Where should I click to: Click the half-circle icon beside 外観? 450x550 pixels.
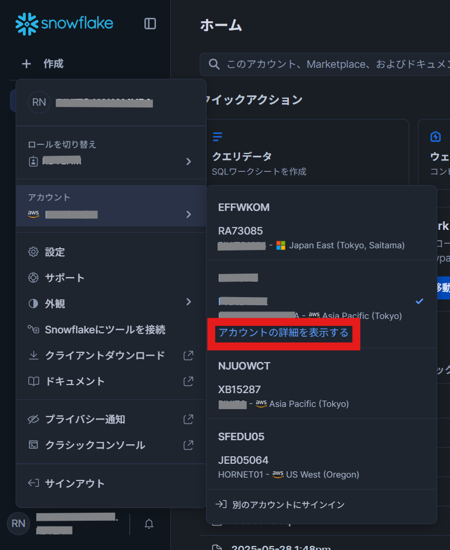[33, 303]
